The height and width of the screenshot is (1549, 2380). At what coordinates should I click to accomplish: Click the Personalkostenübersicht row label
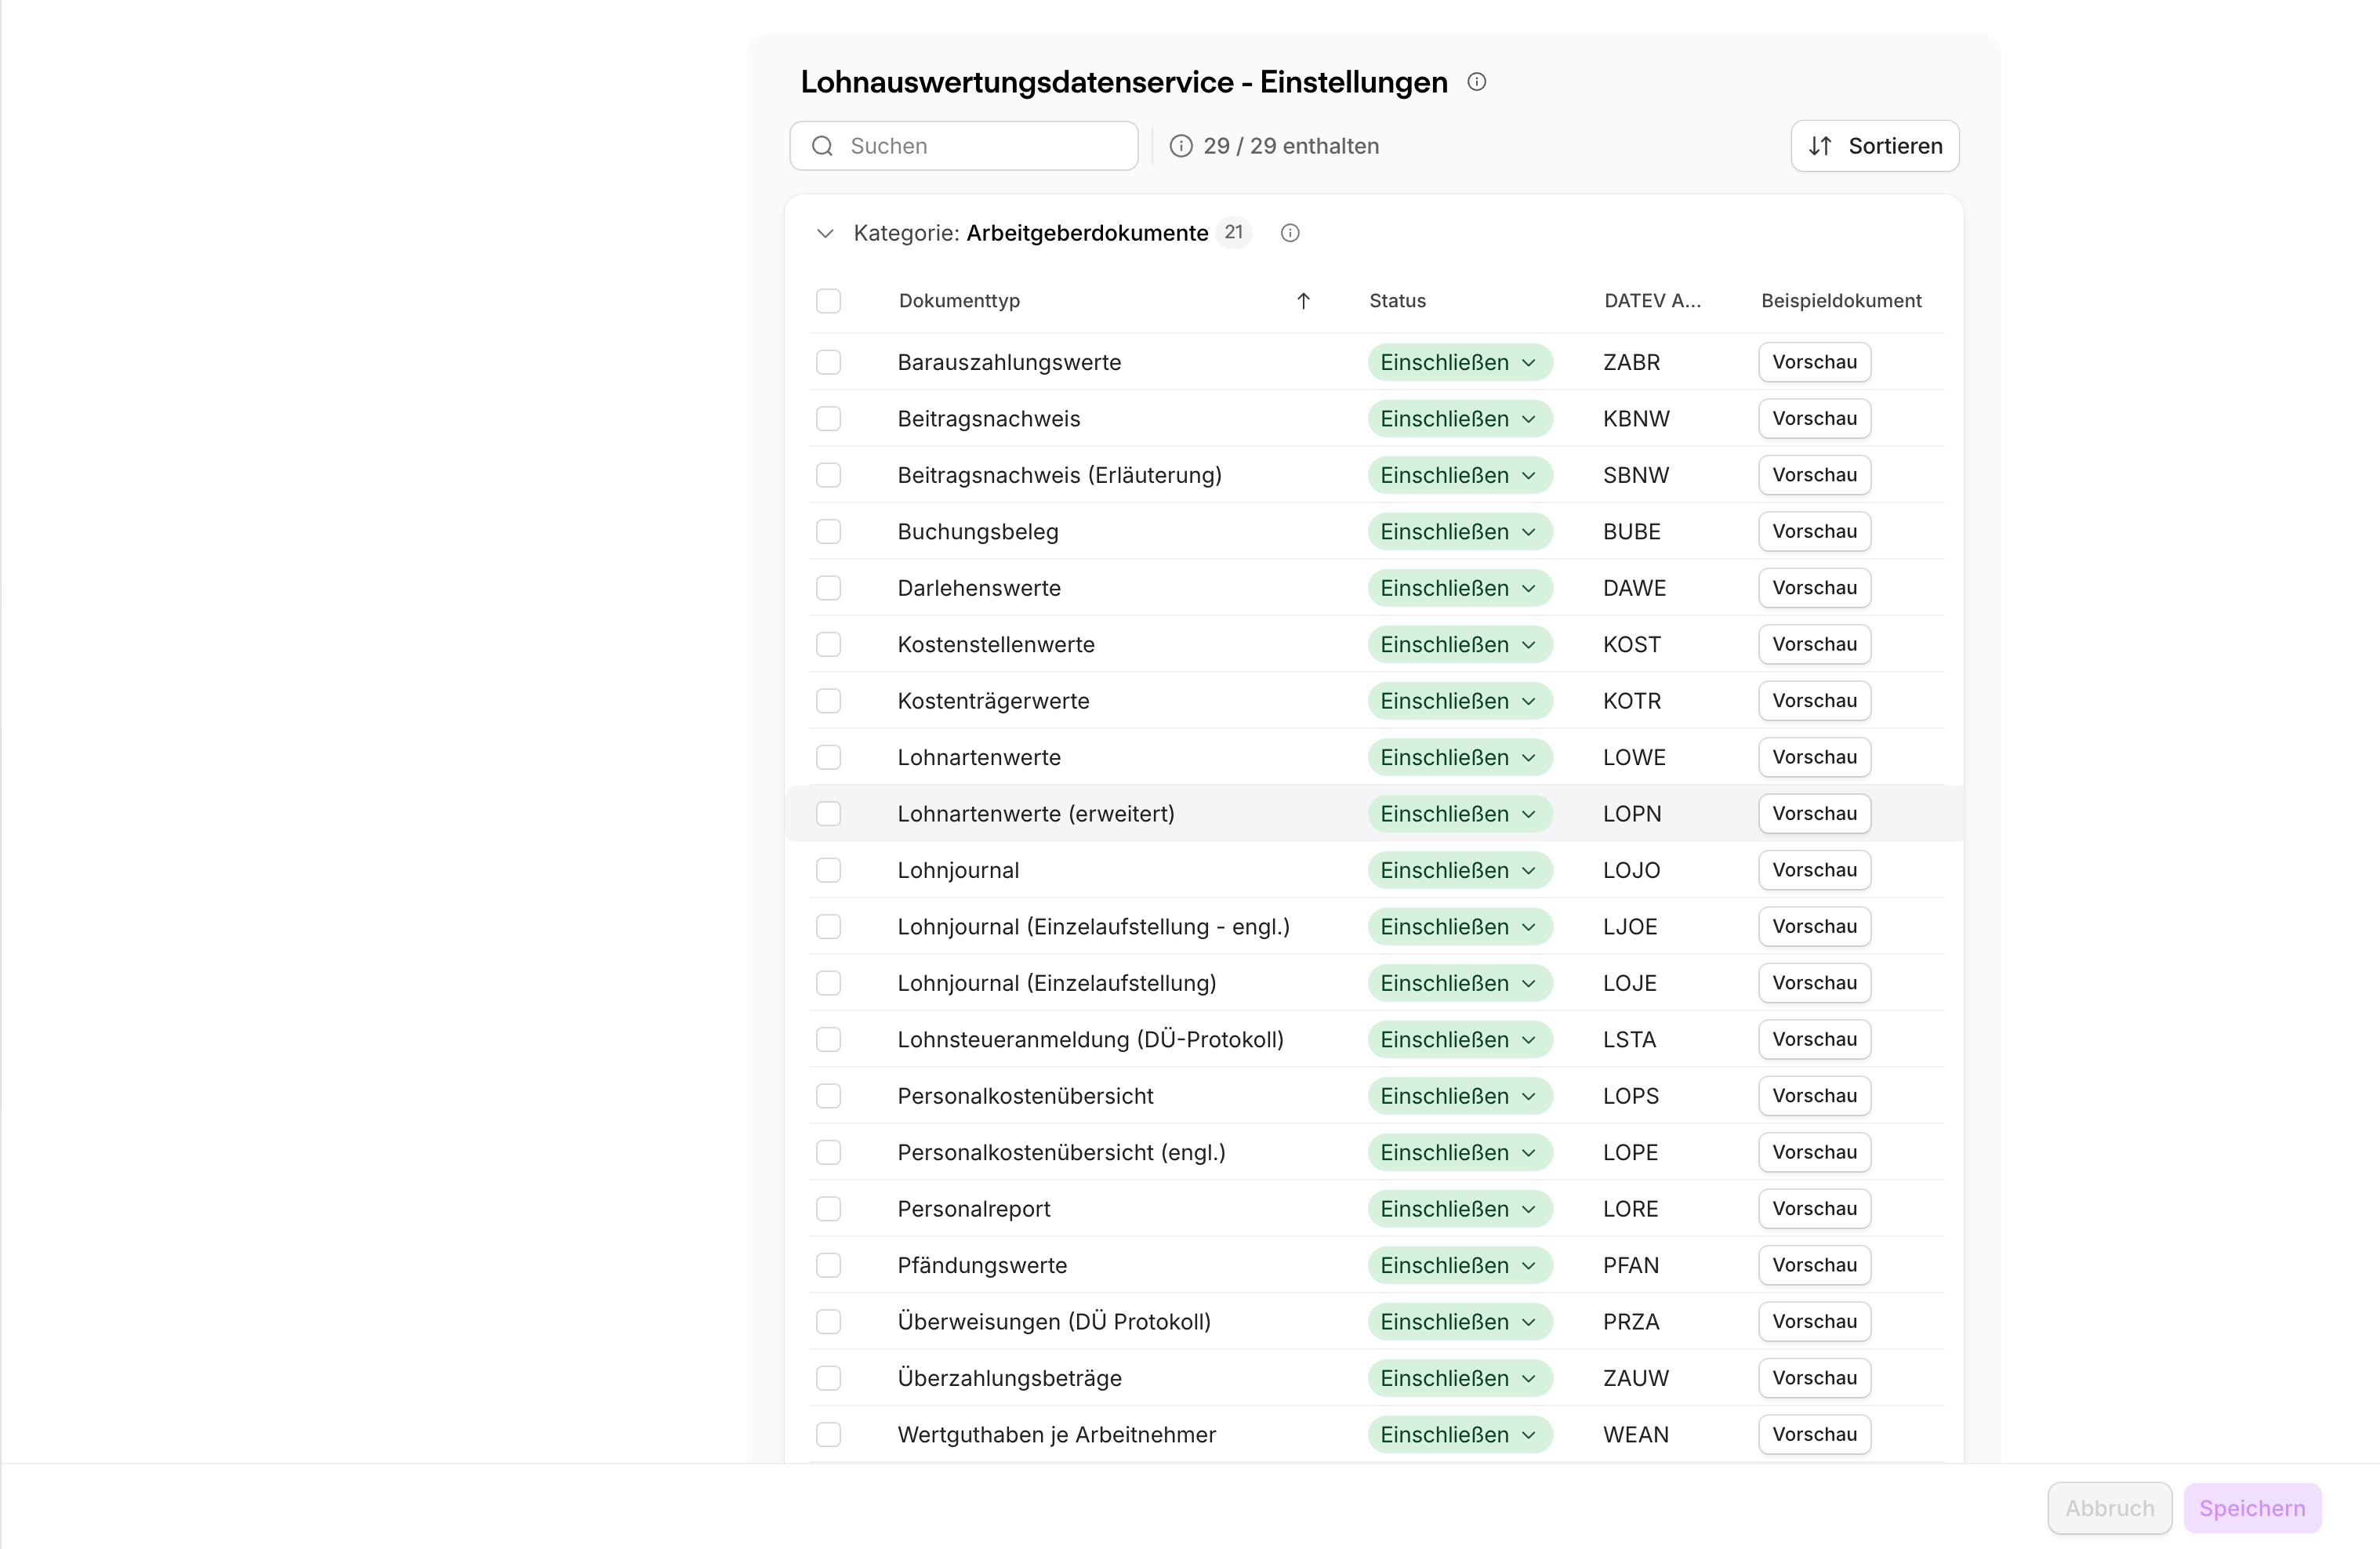(x=1025, y=1096)
